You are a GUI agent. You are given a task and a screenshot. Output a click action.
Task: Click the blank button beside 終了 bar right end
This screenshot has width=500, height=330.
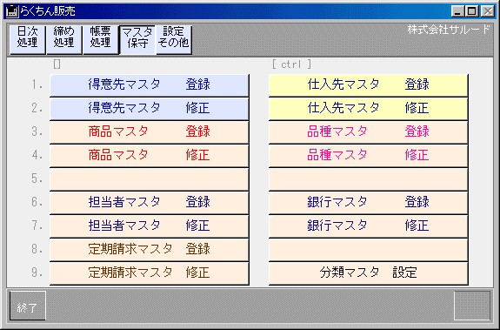click(x=472, y=306)
